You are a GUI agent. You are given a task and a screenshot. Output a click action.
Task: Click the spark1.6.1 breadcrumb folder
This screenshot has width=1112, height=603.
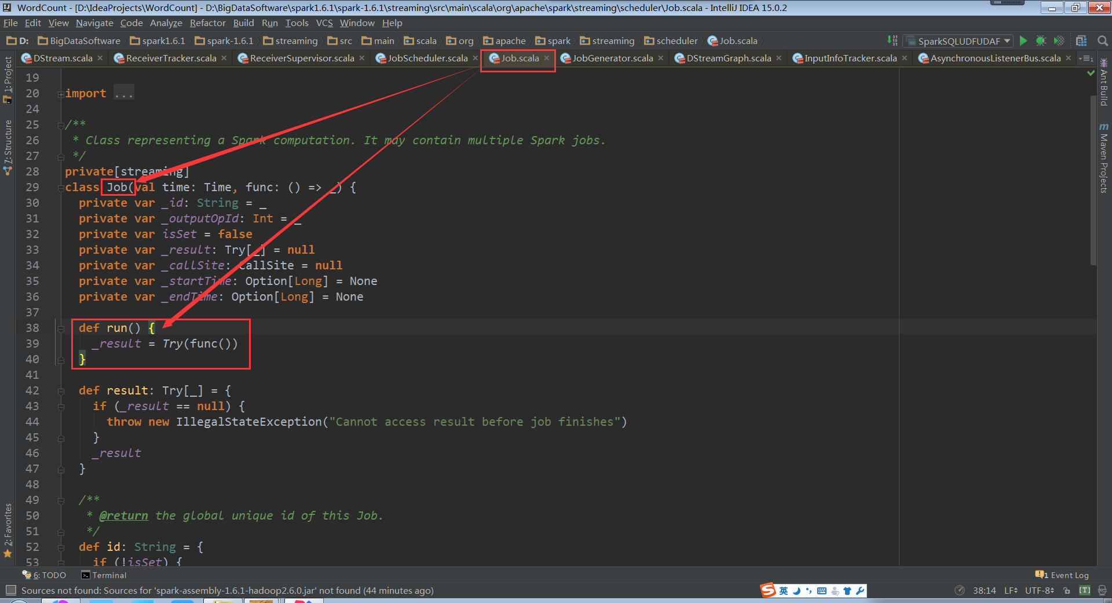pos(158,41)
